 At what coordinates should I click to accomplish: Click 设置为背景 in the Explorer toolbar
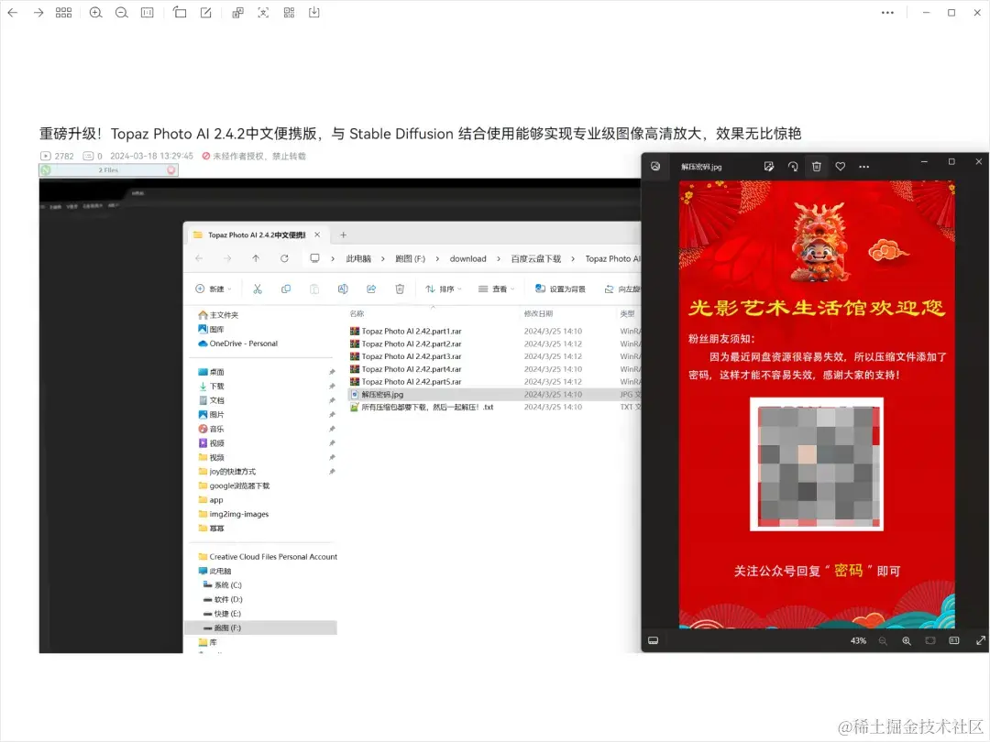tap(560, 289)
